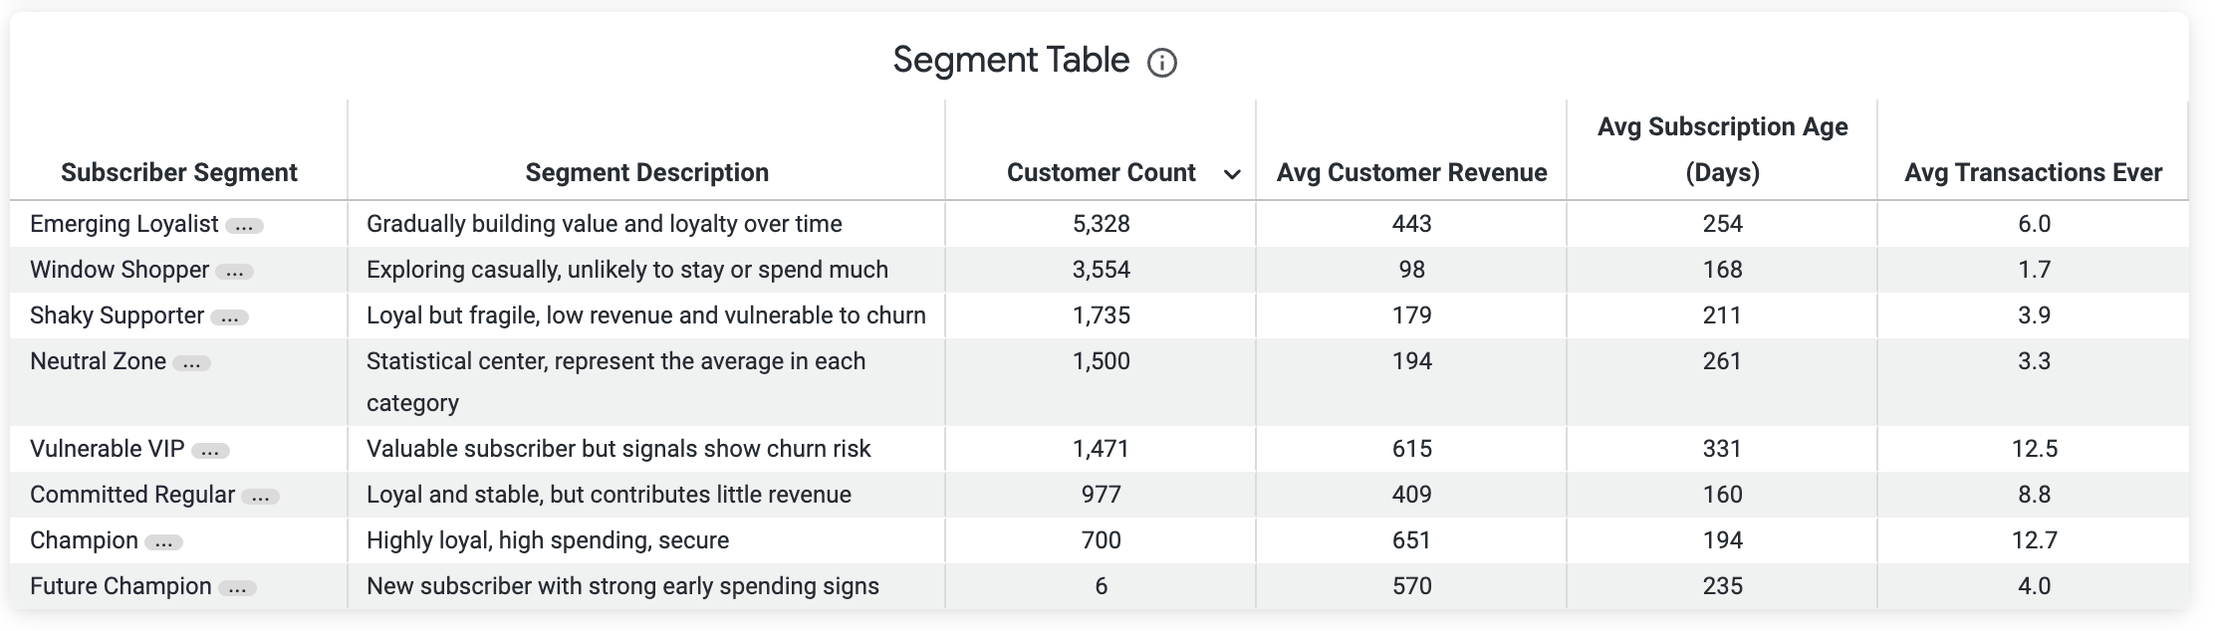Click avg revenue value 98
Image resolution: width=2215 pixels, height=631 pixels.
click(x=1412, y=270)
